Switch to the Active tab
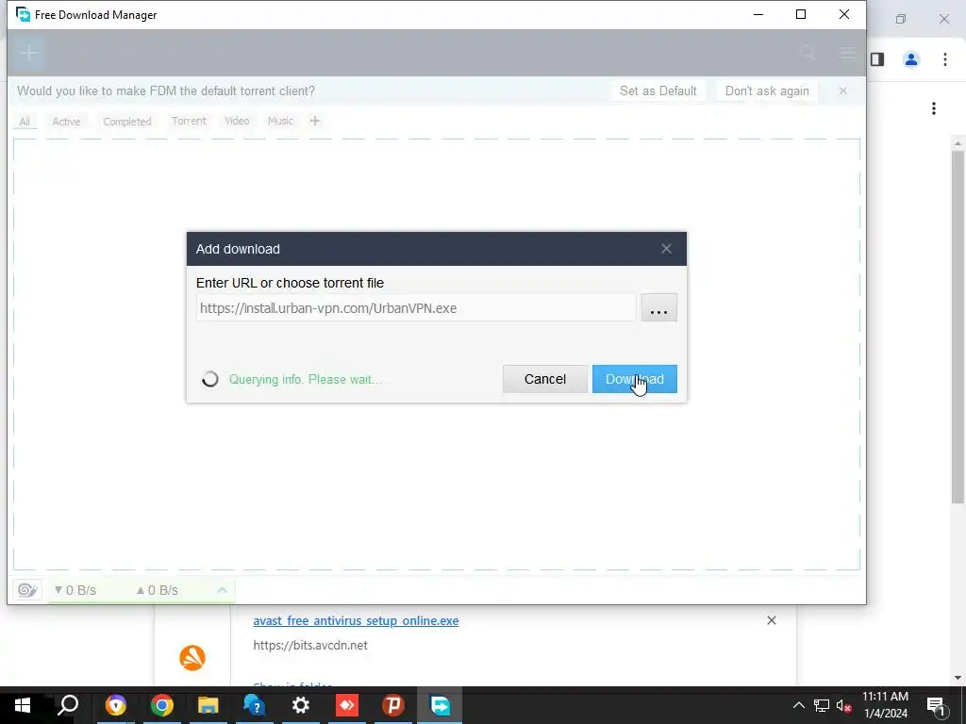Viewport: 966px width, 724px height. (x=66, y=122)
